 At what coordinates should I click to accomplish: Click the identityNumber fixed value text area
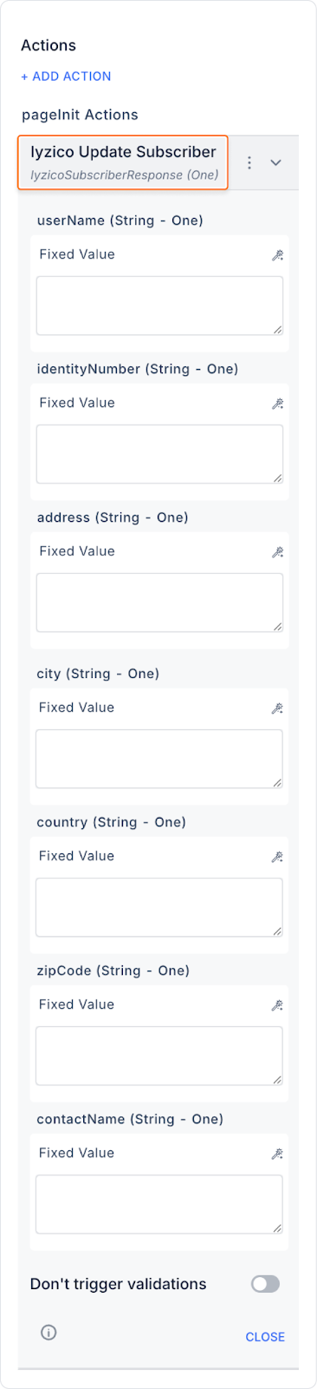(159, 454)
